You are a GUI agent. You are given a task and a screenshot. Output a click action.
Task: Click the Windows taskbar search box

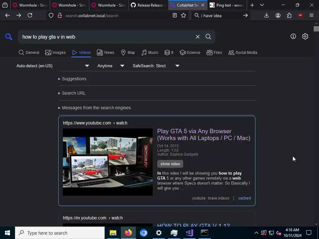(x=60, y=233)
